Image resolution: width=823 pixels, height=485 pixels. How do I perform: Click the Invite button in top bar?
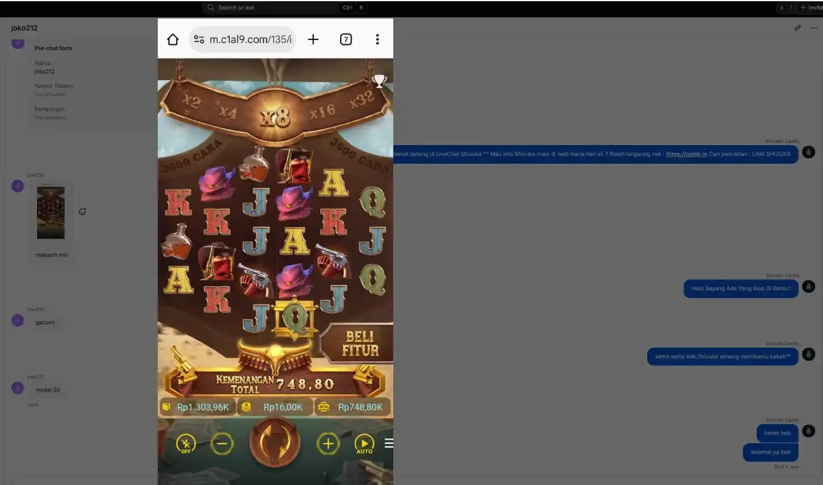tap(811, 8)
